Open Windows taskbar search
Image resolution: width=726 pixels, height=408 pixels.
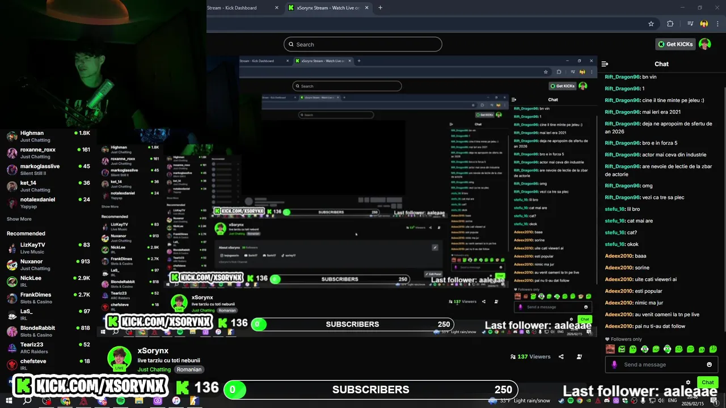[x=27, y=401]
